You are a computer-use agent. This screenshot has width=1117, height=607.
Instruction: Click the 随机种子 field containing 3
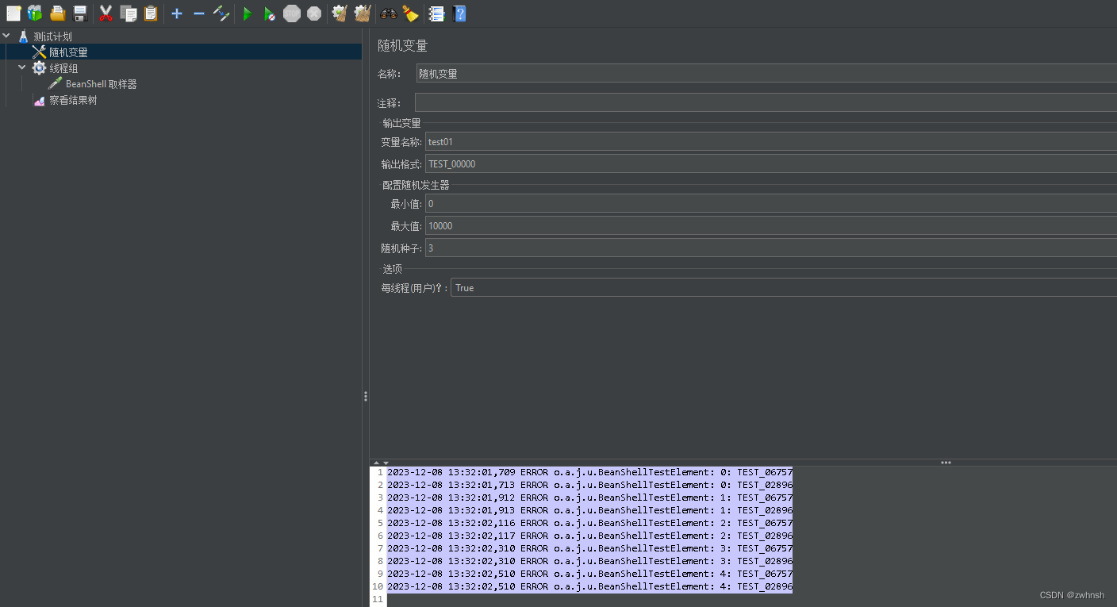click(771, 248)
